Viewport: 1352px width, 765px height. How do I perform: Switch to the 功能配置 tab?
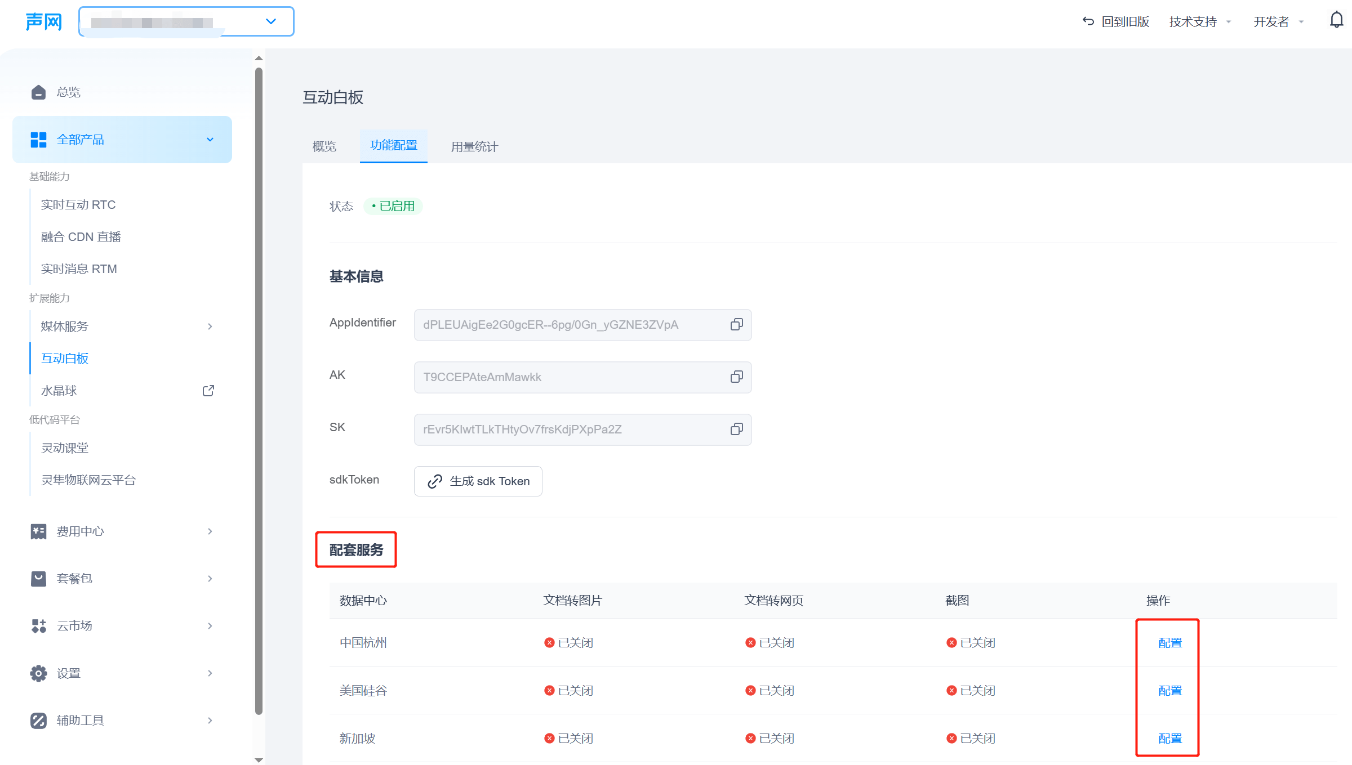click(394, 145)
